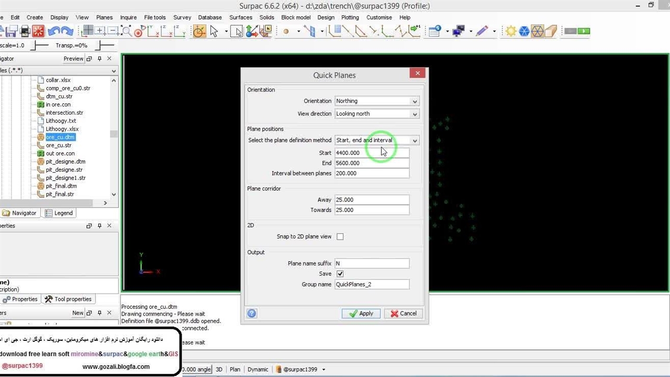
Task: Click the zoom magnifier icon
Action: pyautogui.click(x=126, y=31)
